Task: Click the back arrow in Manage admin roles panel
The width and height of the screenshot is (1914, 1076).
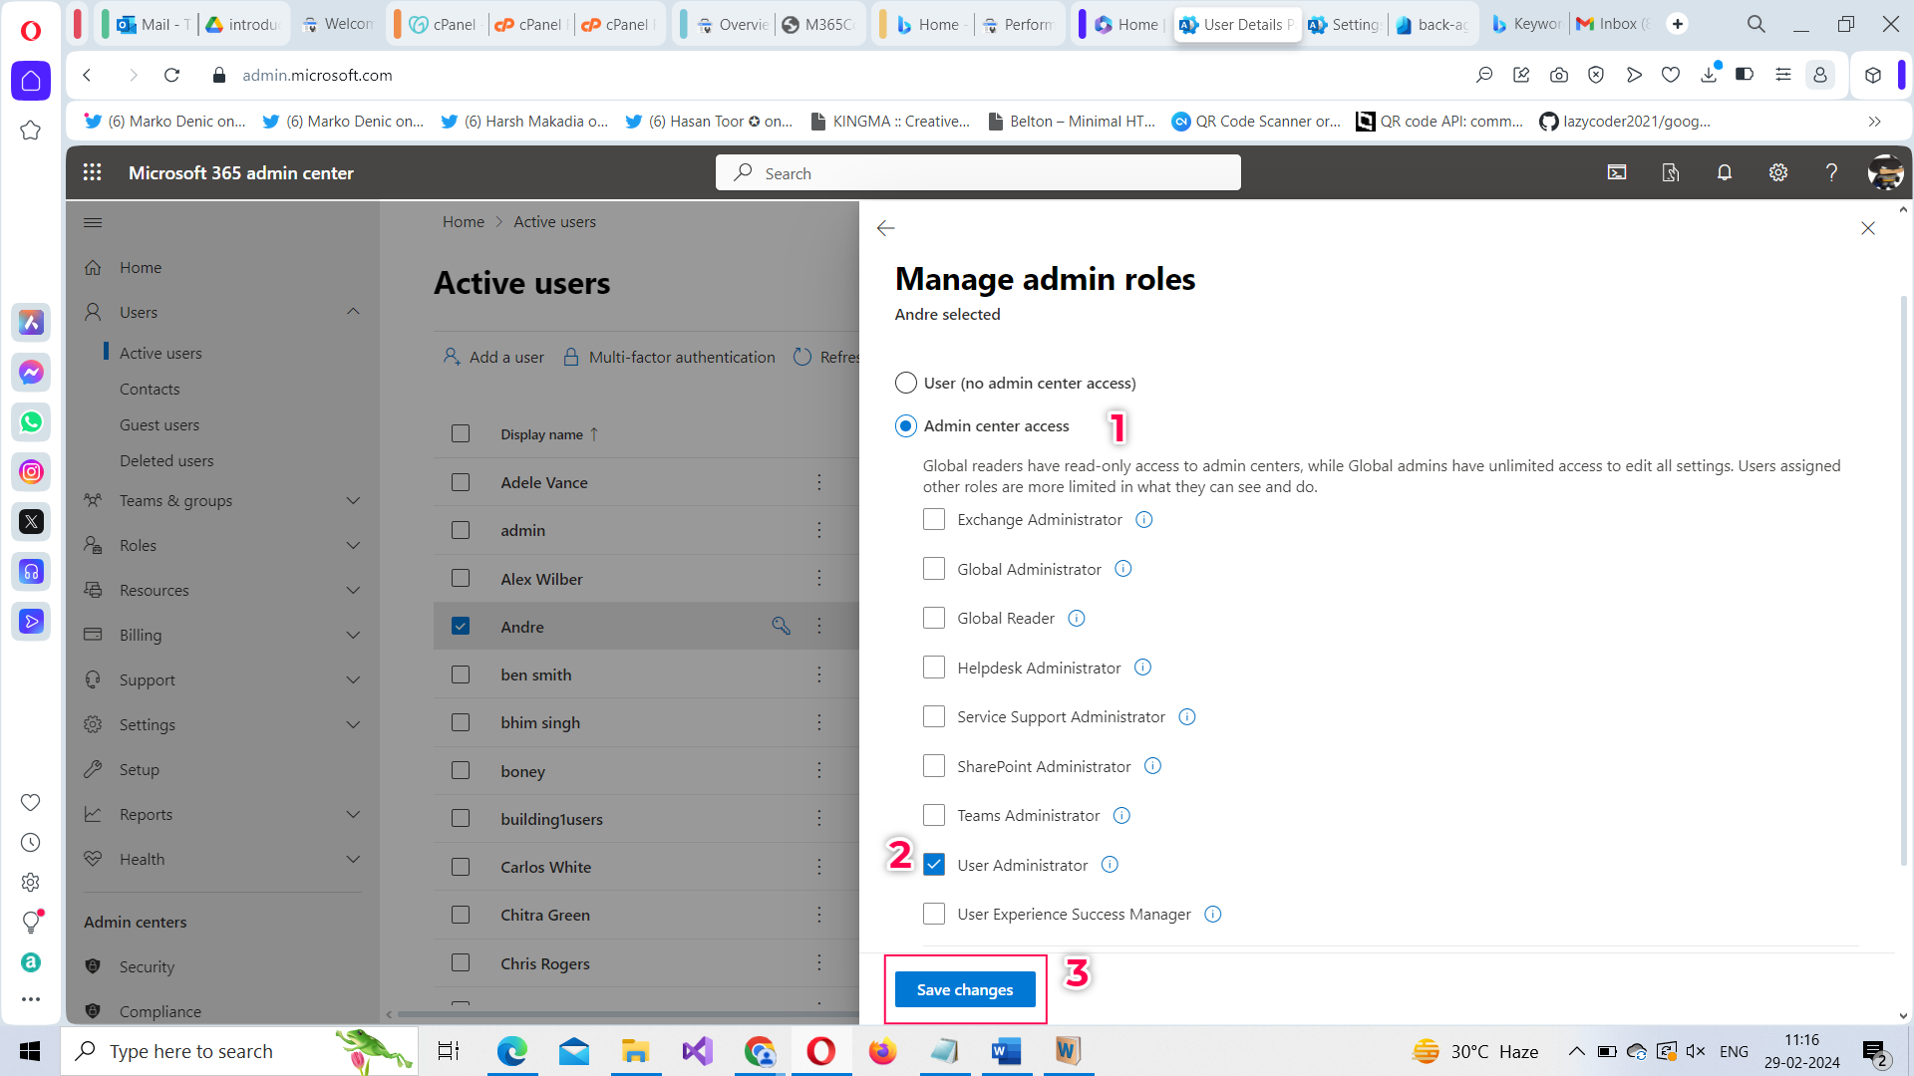Action: click(885, 228)
